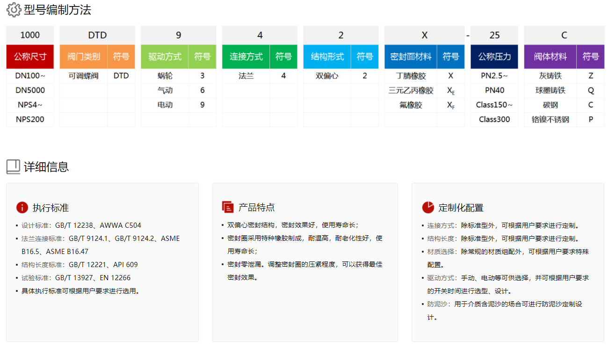Click the 定制化配置 card title
This screenshot has width=608, height=348.
[461, 208]
